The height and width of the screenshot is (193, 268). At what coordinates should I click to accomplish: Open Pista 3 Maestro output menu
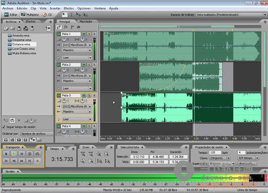pos(77,112)
